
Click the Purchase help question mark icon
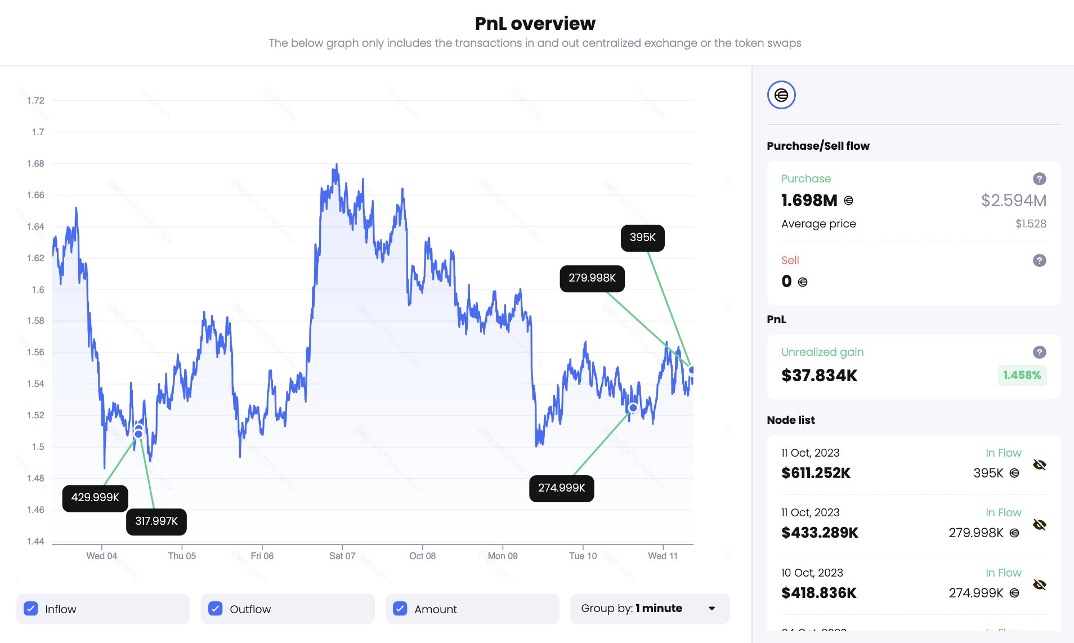pos(1039,178)
